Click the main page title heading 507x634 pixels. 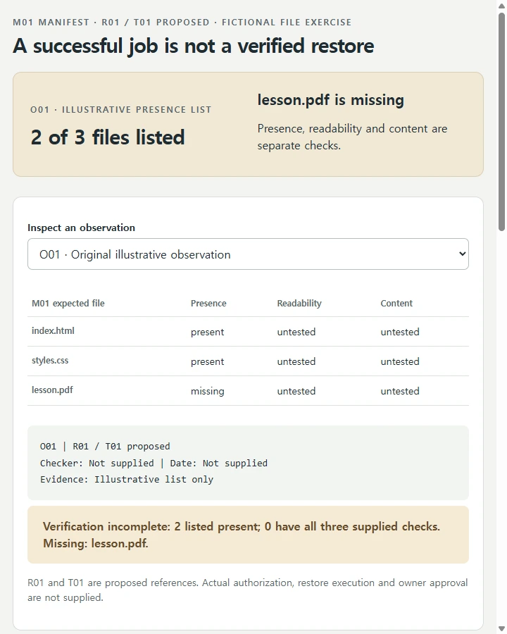[x=193, y=46]
